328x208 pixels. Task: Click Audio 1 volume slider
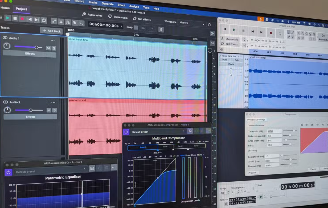[x=28, y=47]
